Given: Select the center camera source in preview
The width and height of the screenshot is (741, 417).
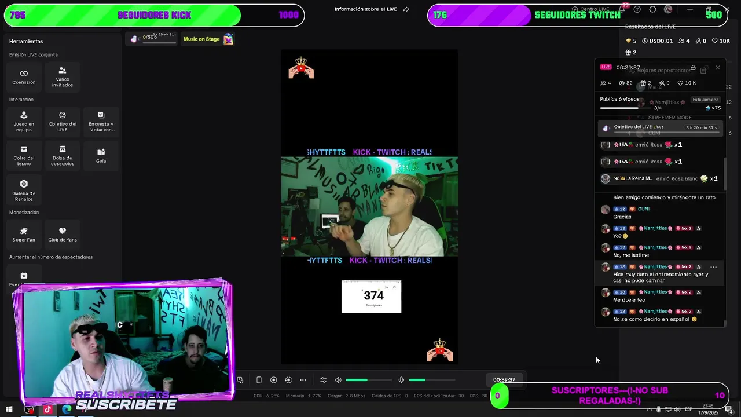Looking at the screenshot, I should (369, 206).
